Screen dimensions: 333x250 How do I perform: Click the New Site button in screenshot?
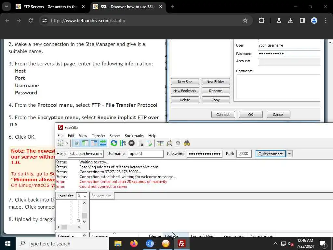(185, 82)
